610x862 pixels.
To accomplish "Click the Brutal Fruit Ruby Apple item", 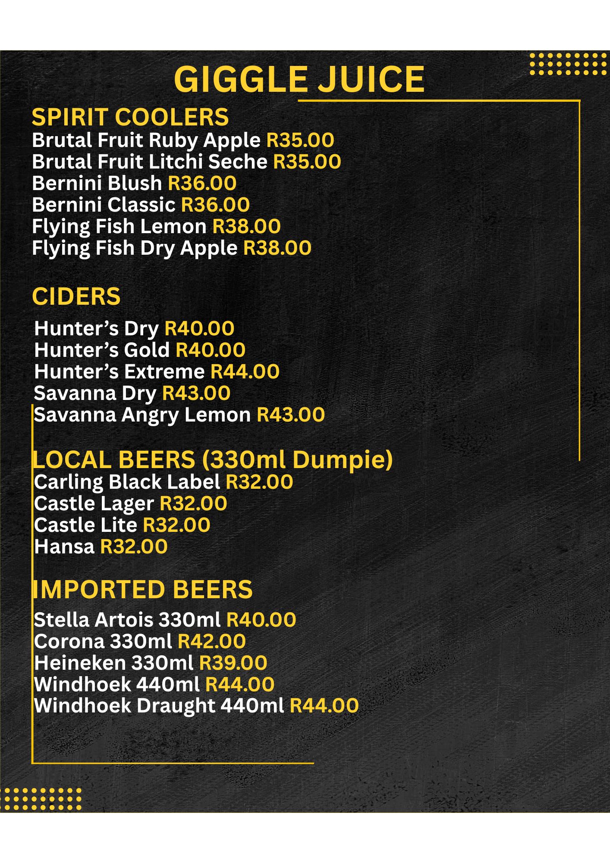I will pyautogui.click(x=146, y=140).
